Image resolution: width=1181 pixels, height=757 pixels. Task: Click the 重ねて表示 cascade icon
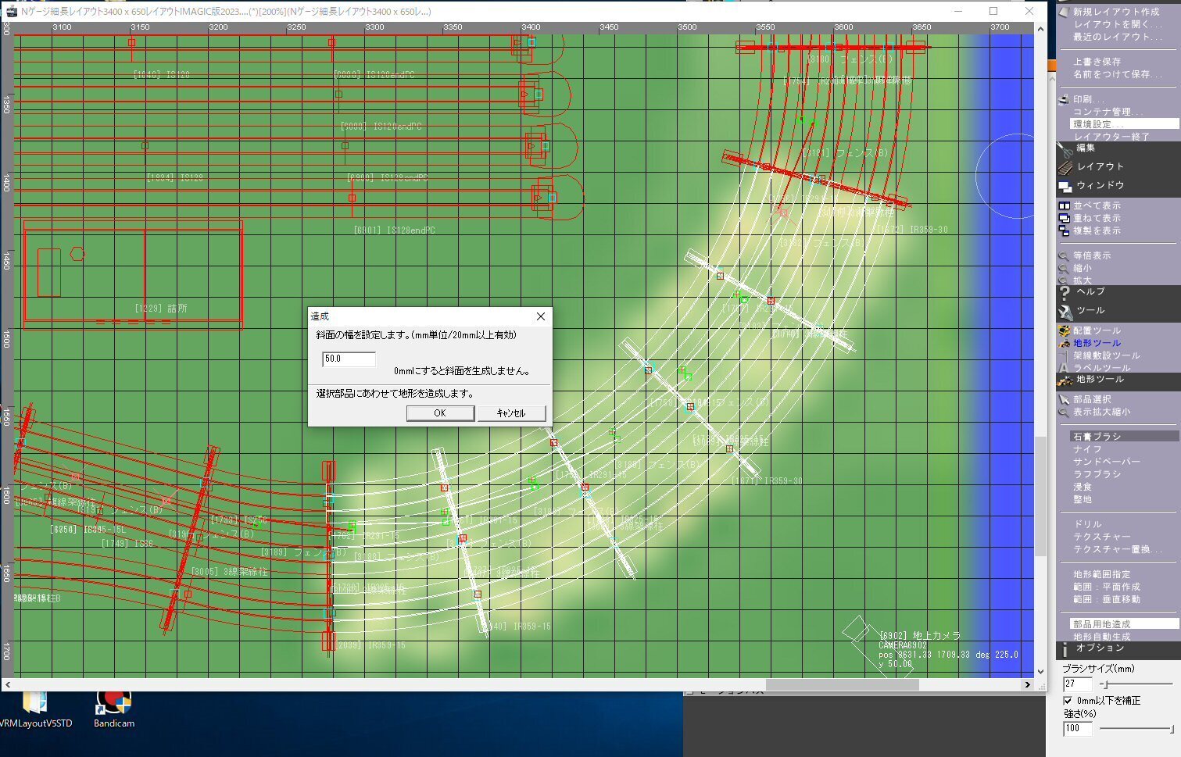(1064, 218)
